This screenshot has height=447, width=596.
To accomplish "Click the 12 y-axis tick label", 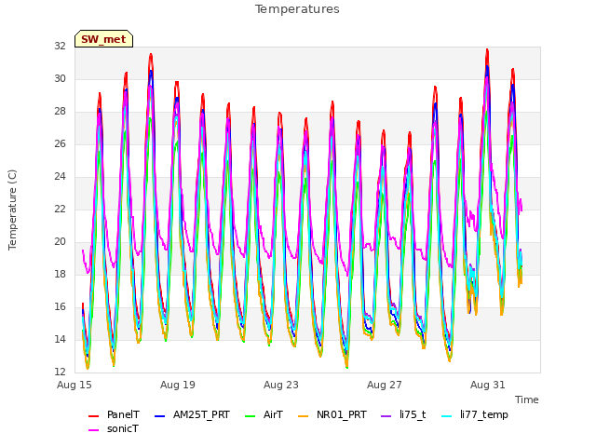I will click(x=60, y=372).
